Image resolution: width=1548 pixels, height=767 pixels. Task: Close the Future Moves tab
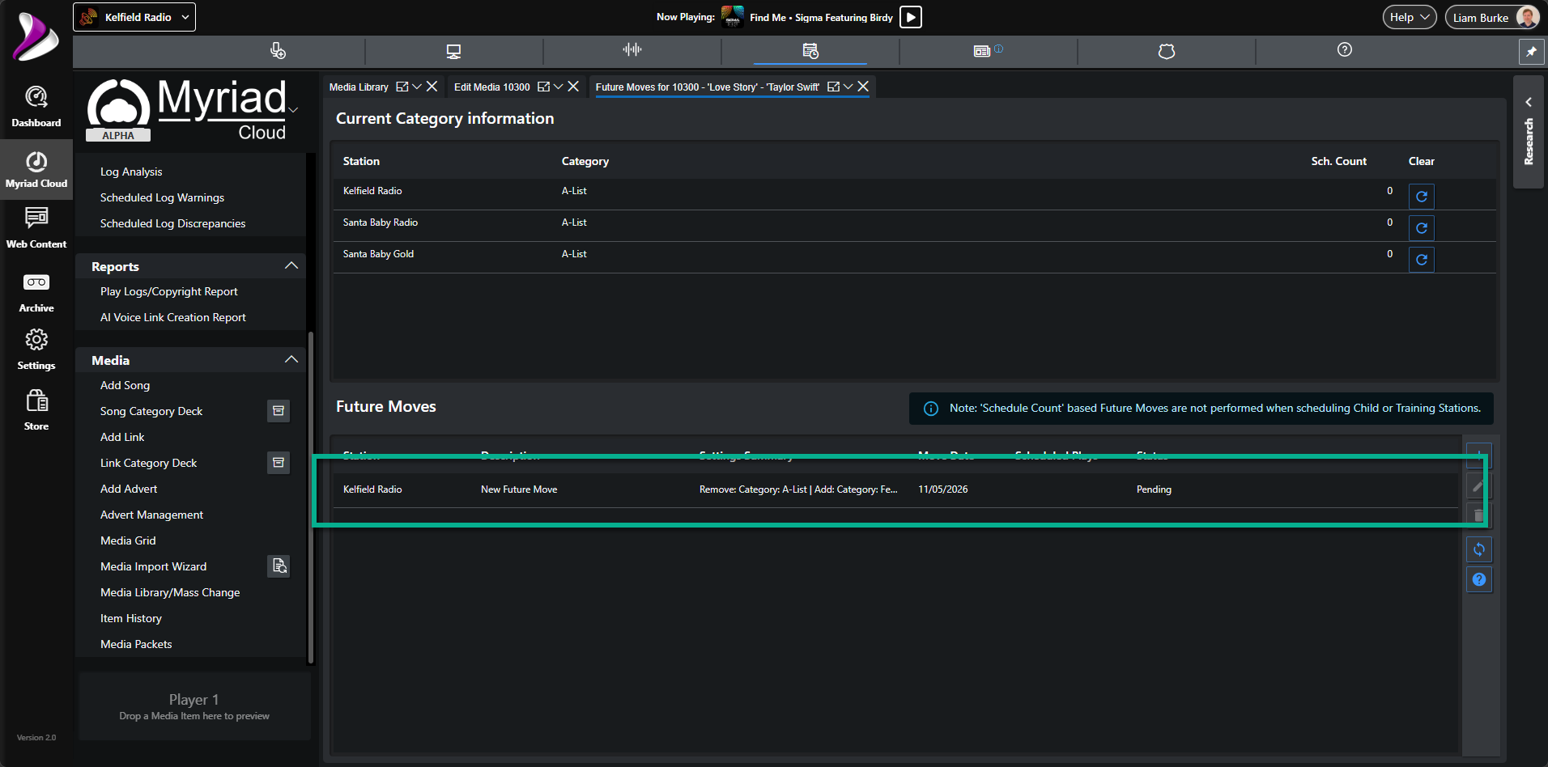click(x=863, y=87)
